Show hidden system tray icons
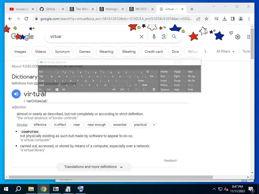Screen dimensions: 259x194 click(214, 189)
